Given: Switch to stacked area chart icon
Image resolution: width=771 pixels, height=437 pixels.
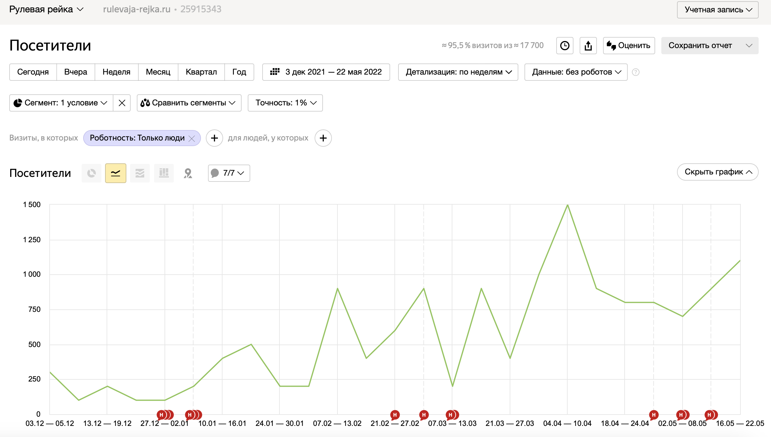Looking at the screenshot, I should pos(140,173).
